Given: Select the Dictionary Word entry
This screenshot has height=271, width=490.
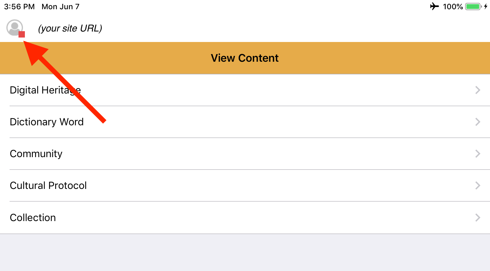Looking at the screenshot, I should [245, 122].
